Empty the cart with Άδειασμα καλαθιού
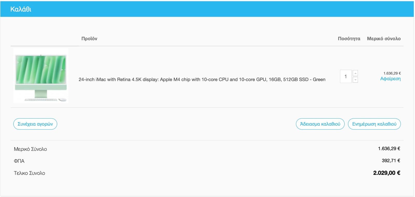 tap(320, 124)
